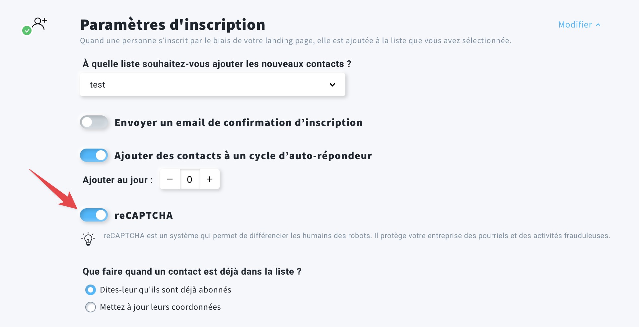Click the day number field showing 0

click(x=189, y=179)
